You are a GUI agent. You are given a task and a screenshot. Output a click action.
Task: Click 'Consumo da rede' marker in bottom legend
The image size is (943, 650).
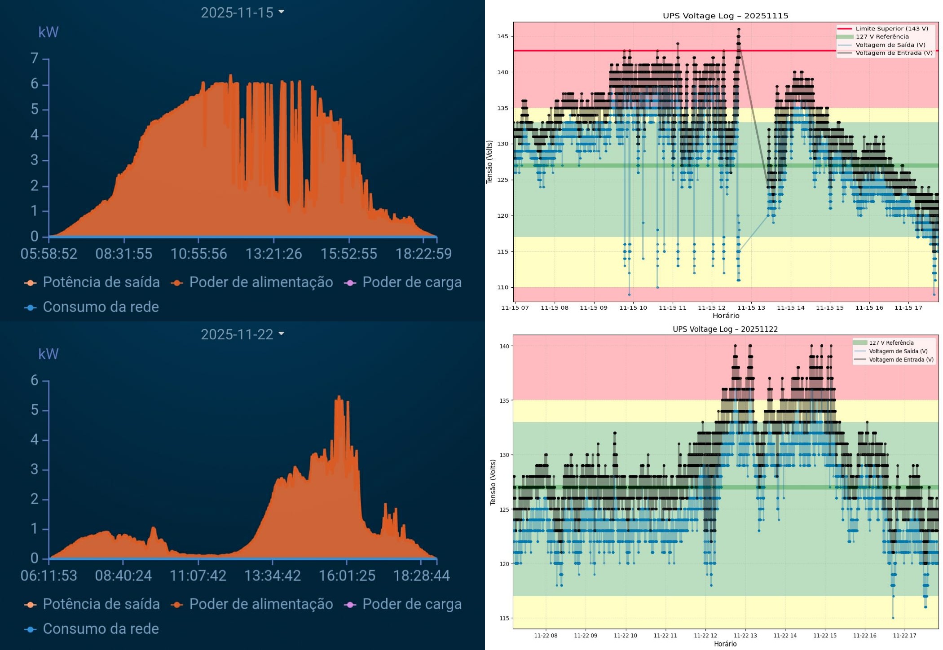pyautogui.click(x=30, y=629)
